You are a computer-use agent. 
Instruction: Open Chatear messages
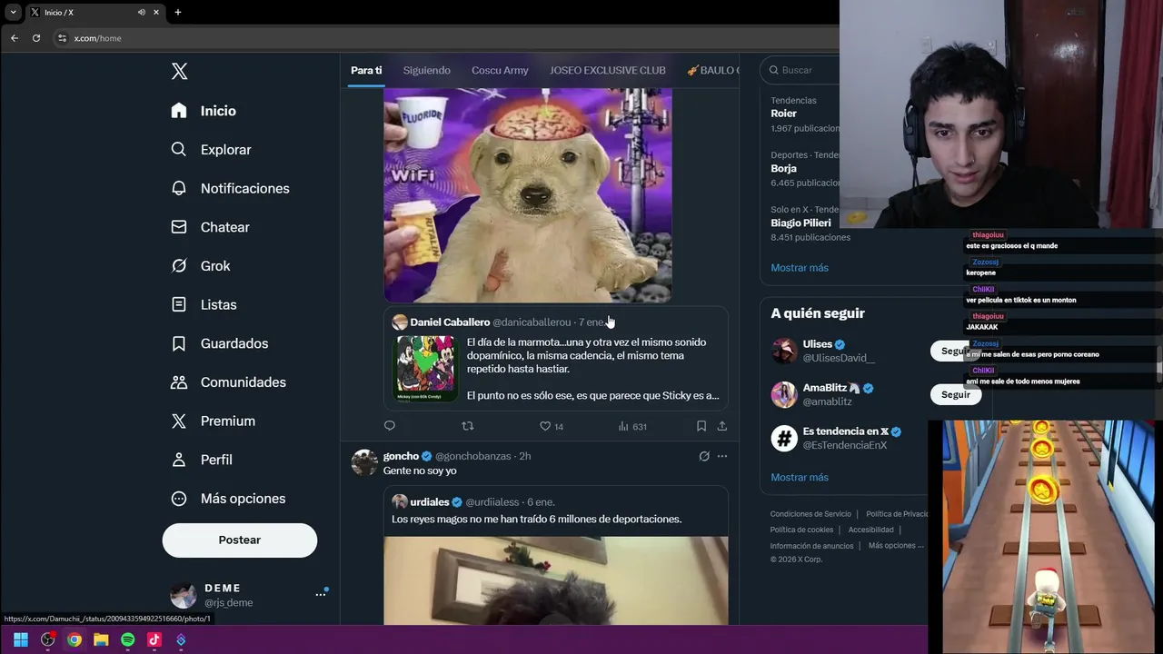coord(211,227)
